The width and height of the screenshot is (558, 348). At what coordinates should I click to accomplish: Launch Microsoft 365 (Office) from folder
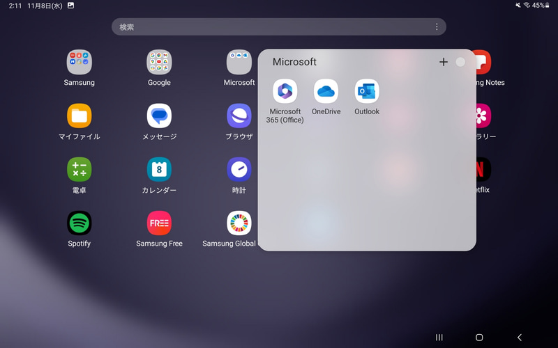285,91
